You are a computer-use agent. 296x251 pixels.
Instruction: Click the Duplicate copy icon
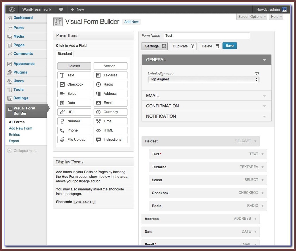[x=193, y=46]
